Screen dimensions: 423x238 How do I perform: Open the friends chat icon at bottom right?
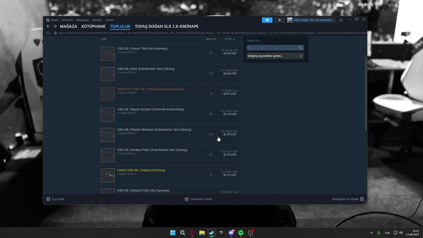pos(362,199)
